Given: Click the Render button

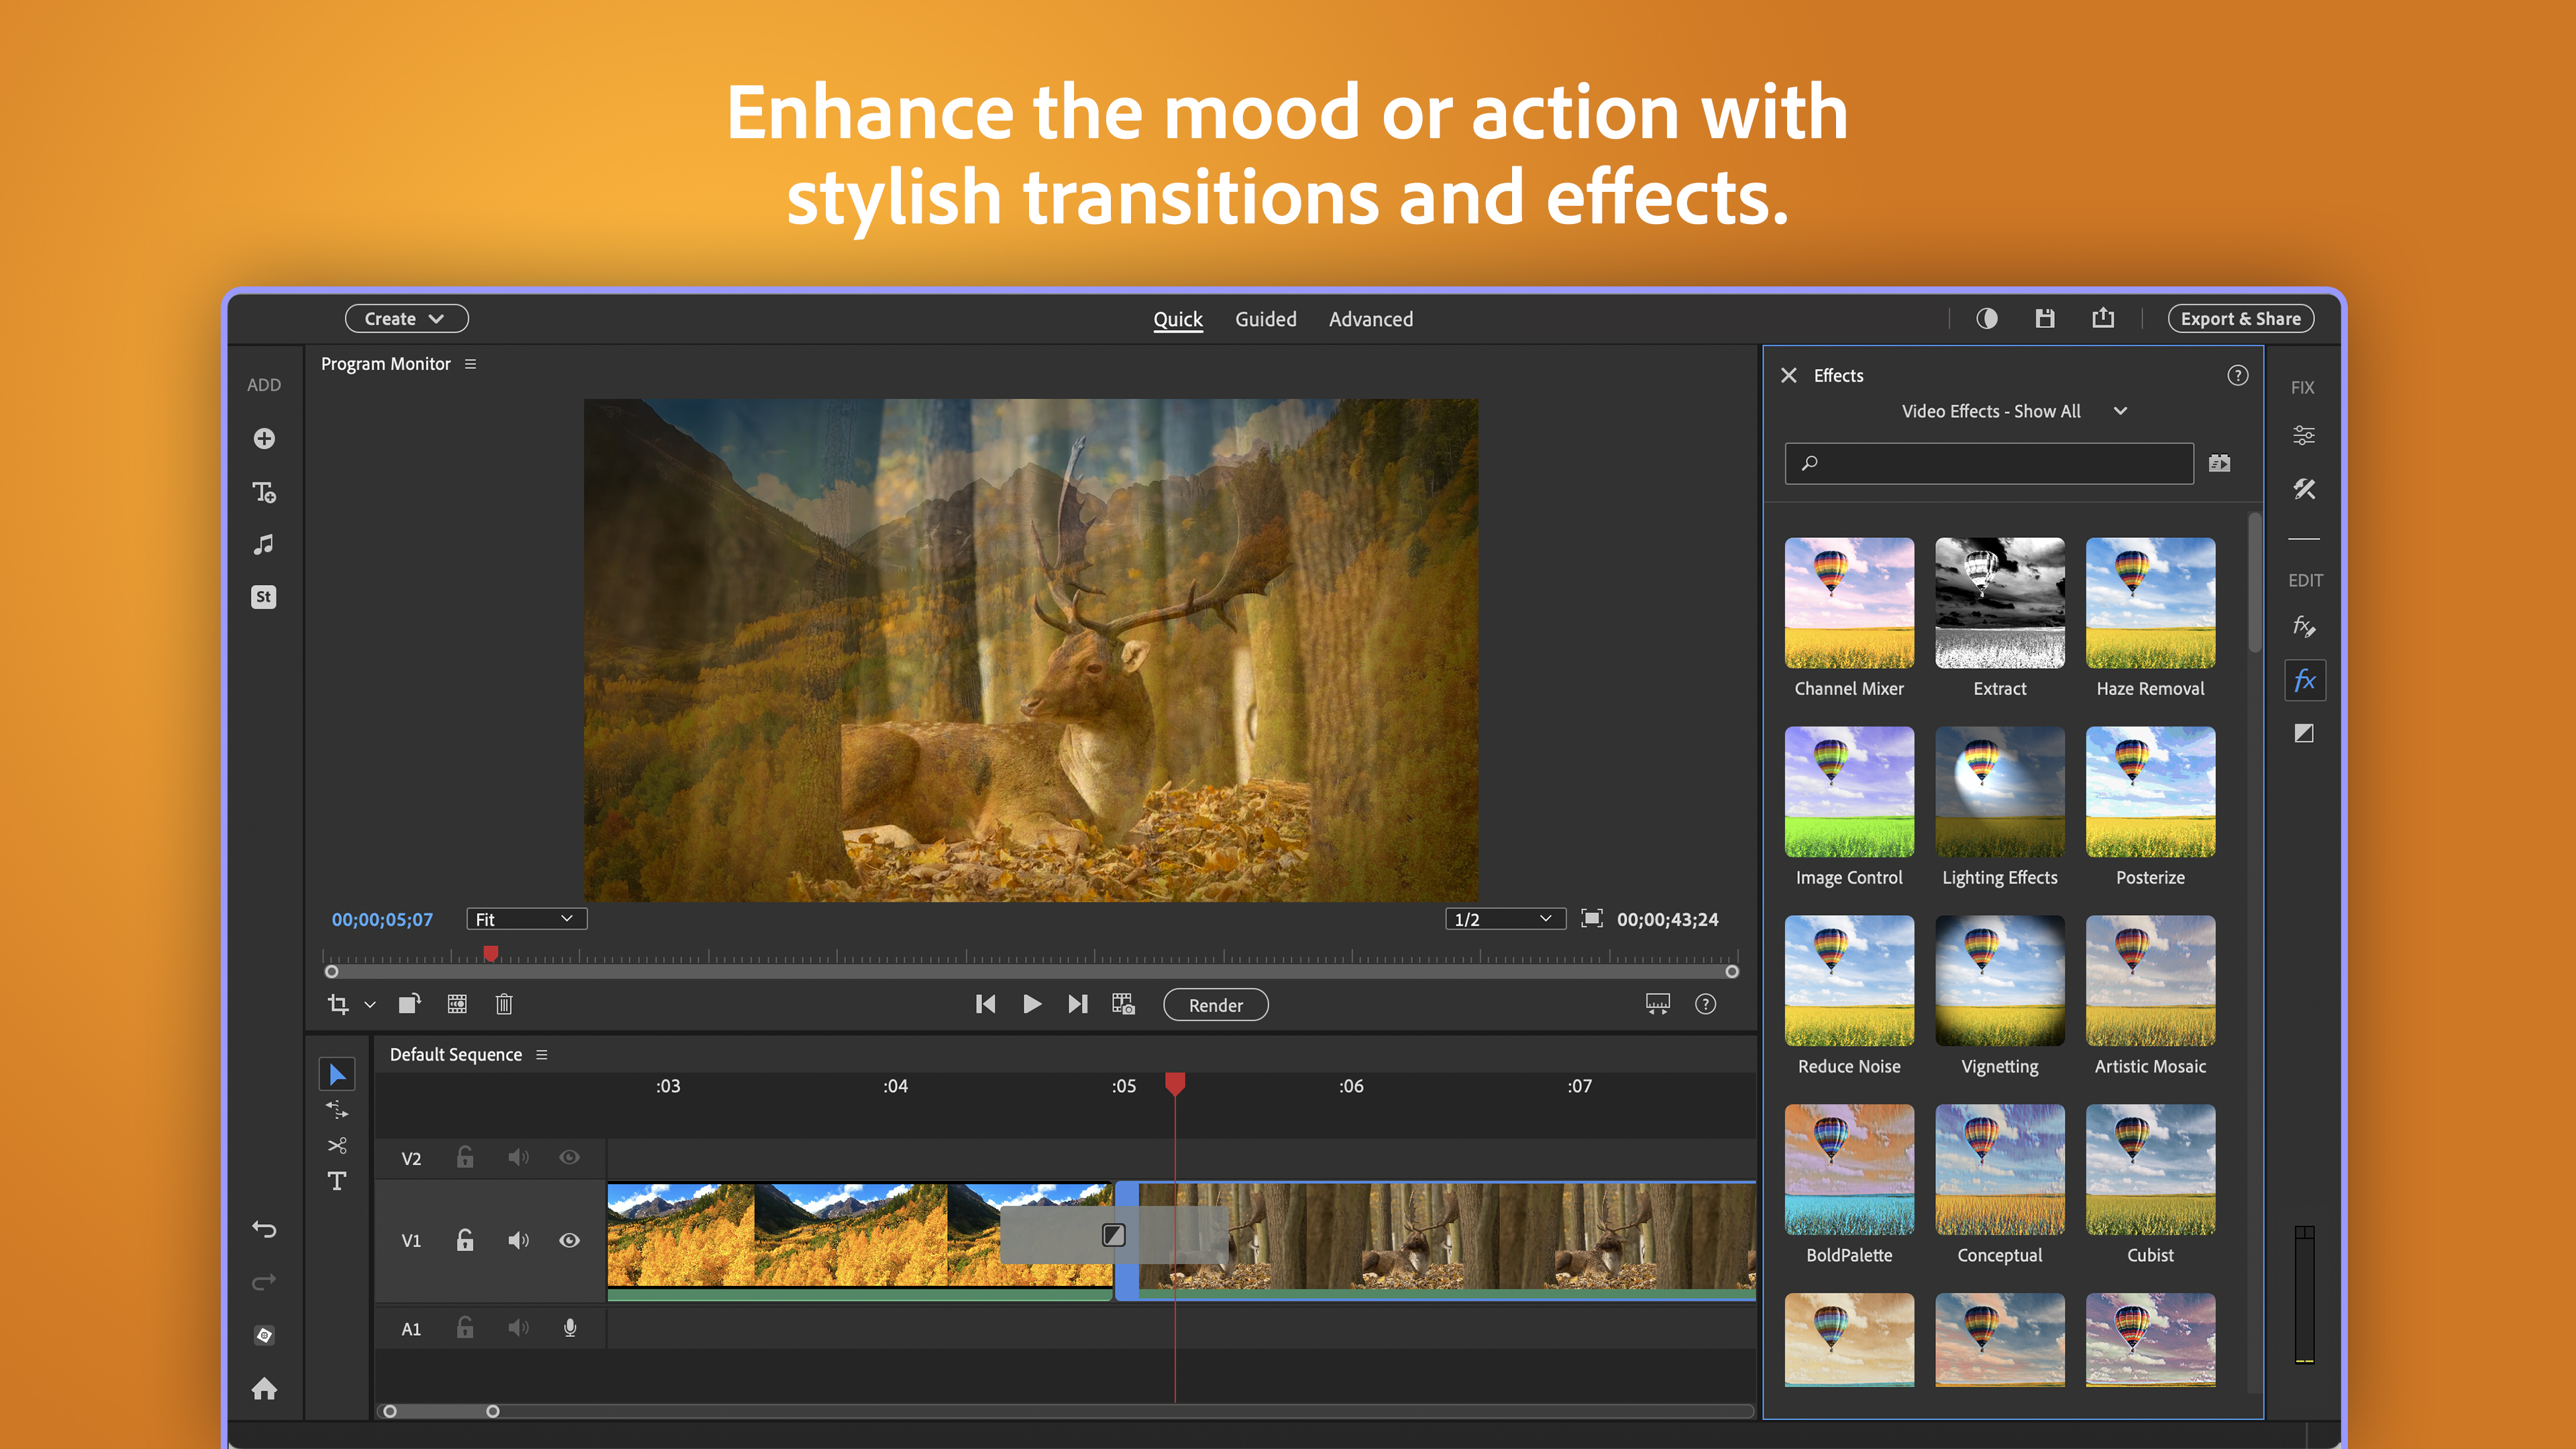Looking at the screenshot, I should (x=1215, y=1004).
